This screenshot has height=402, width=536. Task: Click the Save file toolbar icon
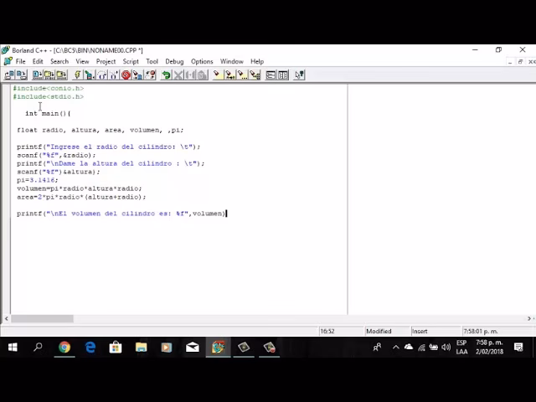point(21,75)
